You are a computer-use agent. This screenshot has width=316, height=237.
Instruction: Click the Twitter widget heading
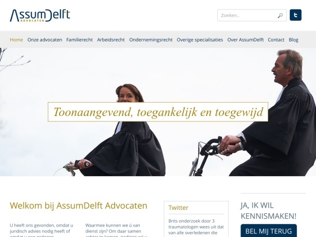click(178, 207)
